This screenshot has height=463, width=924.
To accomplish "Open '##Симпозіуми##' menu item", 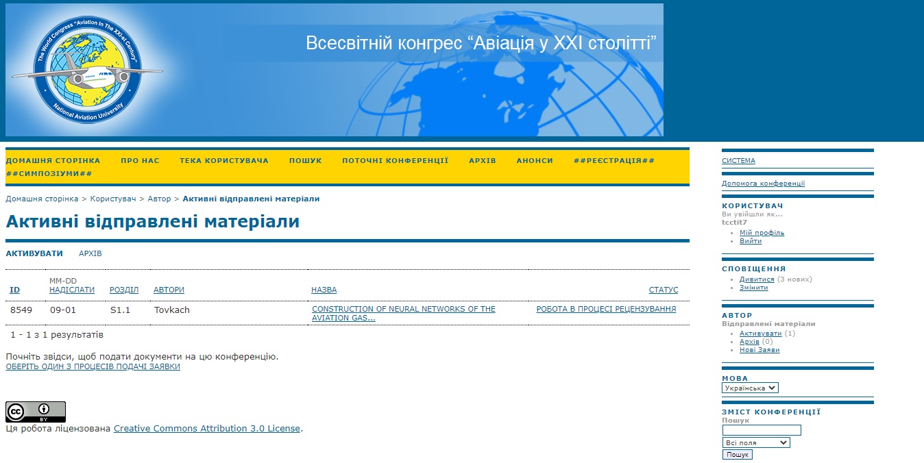I will tap(49, 173).
